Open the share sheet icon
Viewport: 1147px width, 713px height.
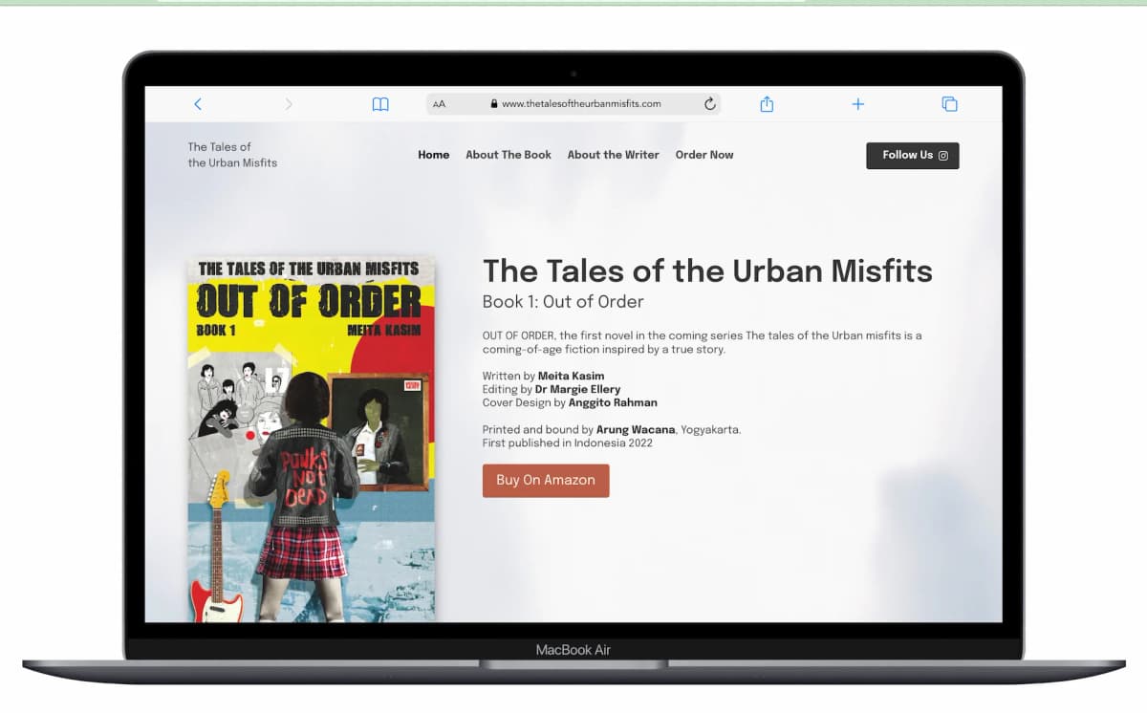coord(767,104)
